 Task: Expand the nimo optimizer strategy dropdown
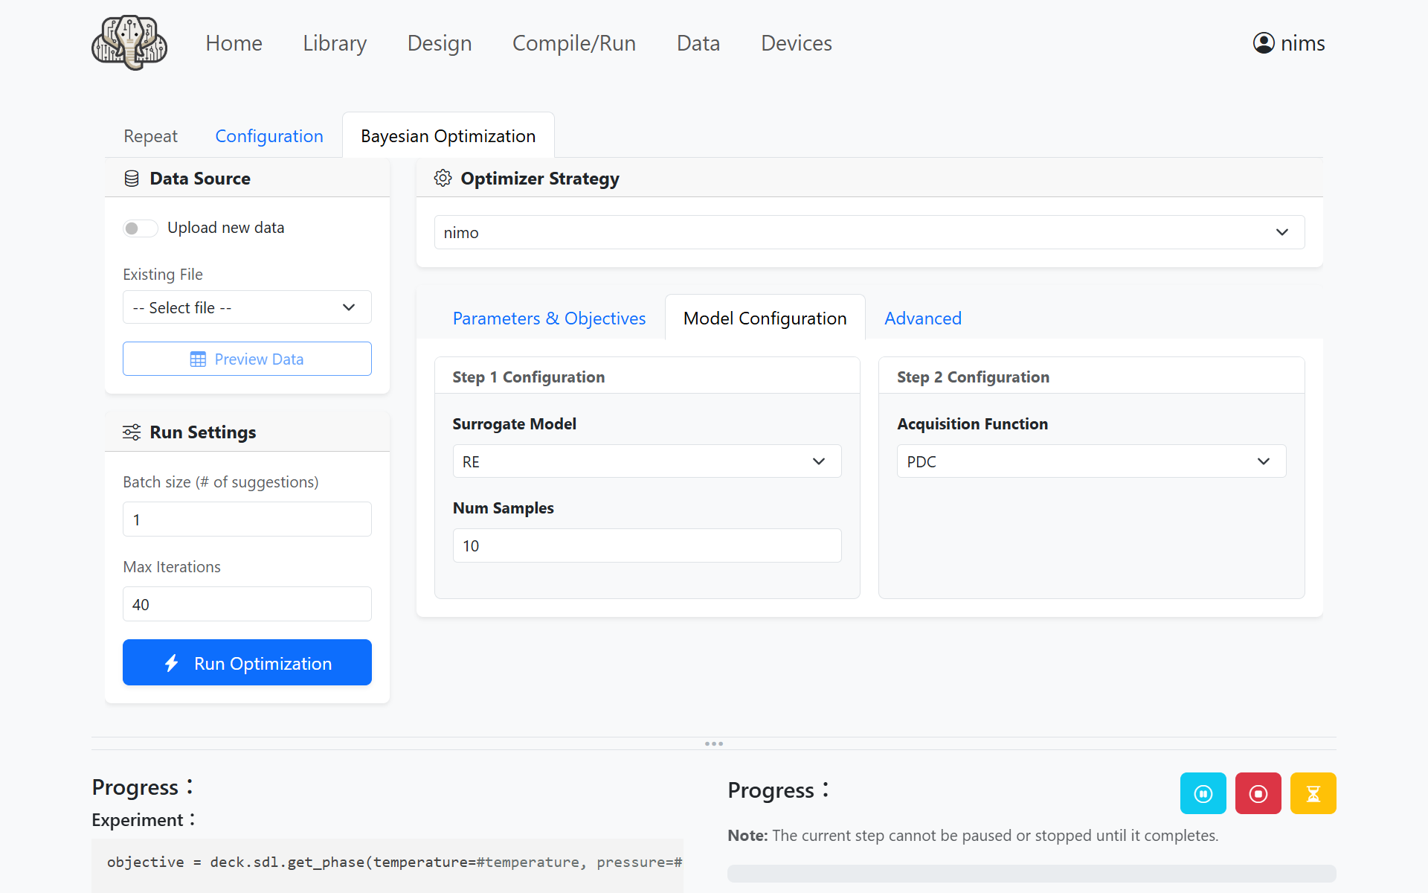point(869,233)
